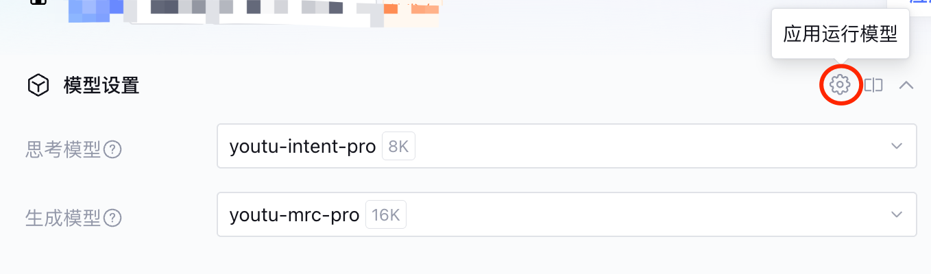Click the cube icon beside 模型设置
The height and width of the screenshot is (274, 931).
pyautogui.click(x=38, y=86)
